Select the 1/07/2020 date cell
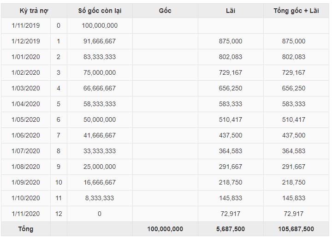This screenshot has height=239, width=332. (26, 151)
